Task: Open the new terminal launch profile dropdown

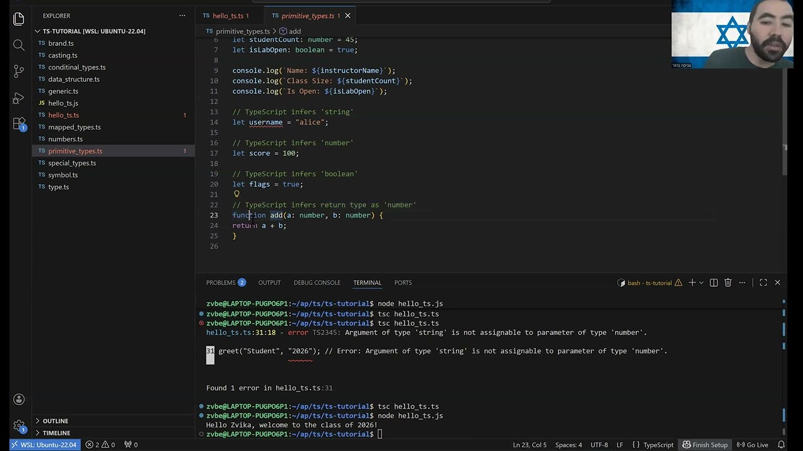Action: [701, 283]
